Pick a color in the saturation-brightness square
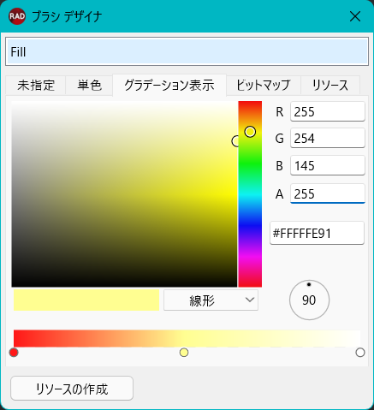 (x=124, y=193)
